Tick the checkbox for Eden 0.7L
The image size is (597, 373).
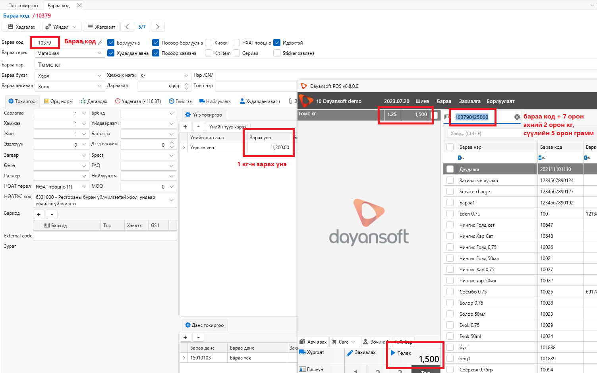[x=450, y=214]
